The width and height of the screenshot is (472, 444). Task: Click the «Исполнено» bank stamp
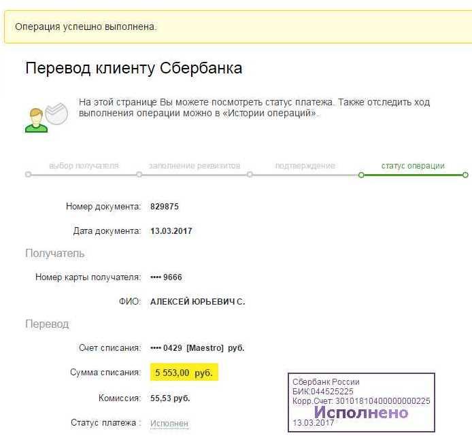pyautogui.click(x=362, y=403)
